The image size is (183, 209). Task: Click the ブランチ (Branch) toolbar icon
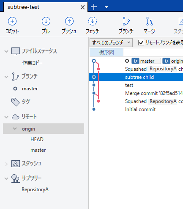(126, 21)
